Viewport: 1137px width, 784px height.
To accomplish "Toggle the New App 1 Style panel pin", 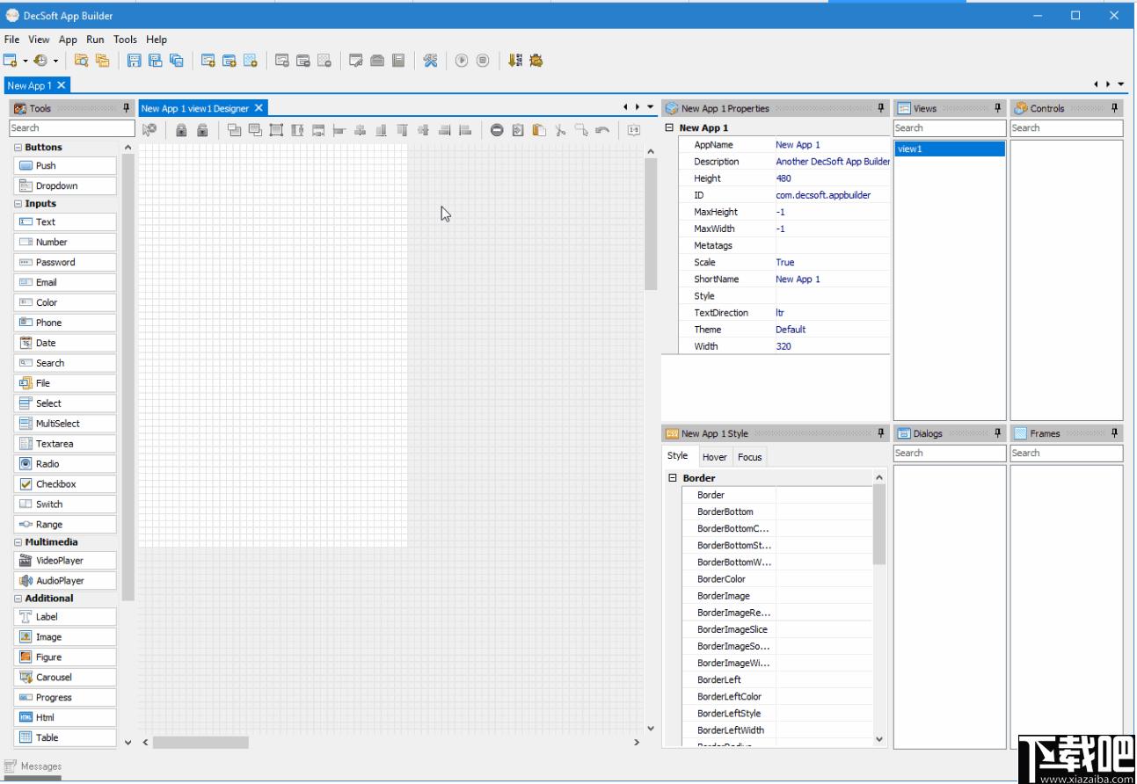I will tap(881, 433).
